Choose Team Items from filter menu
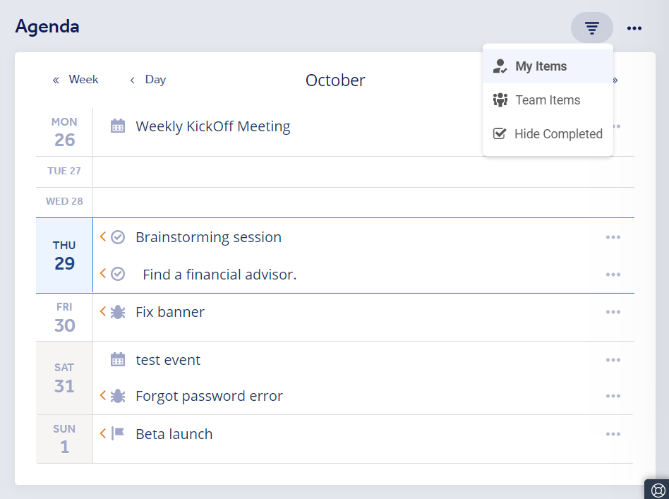 [548, 100]
